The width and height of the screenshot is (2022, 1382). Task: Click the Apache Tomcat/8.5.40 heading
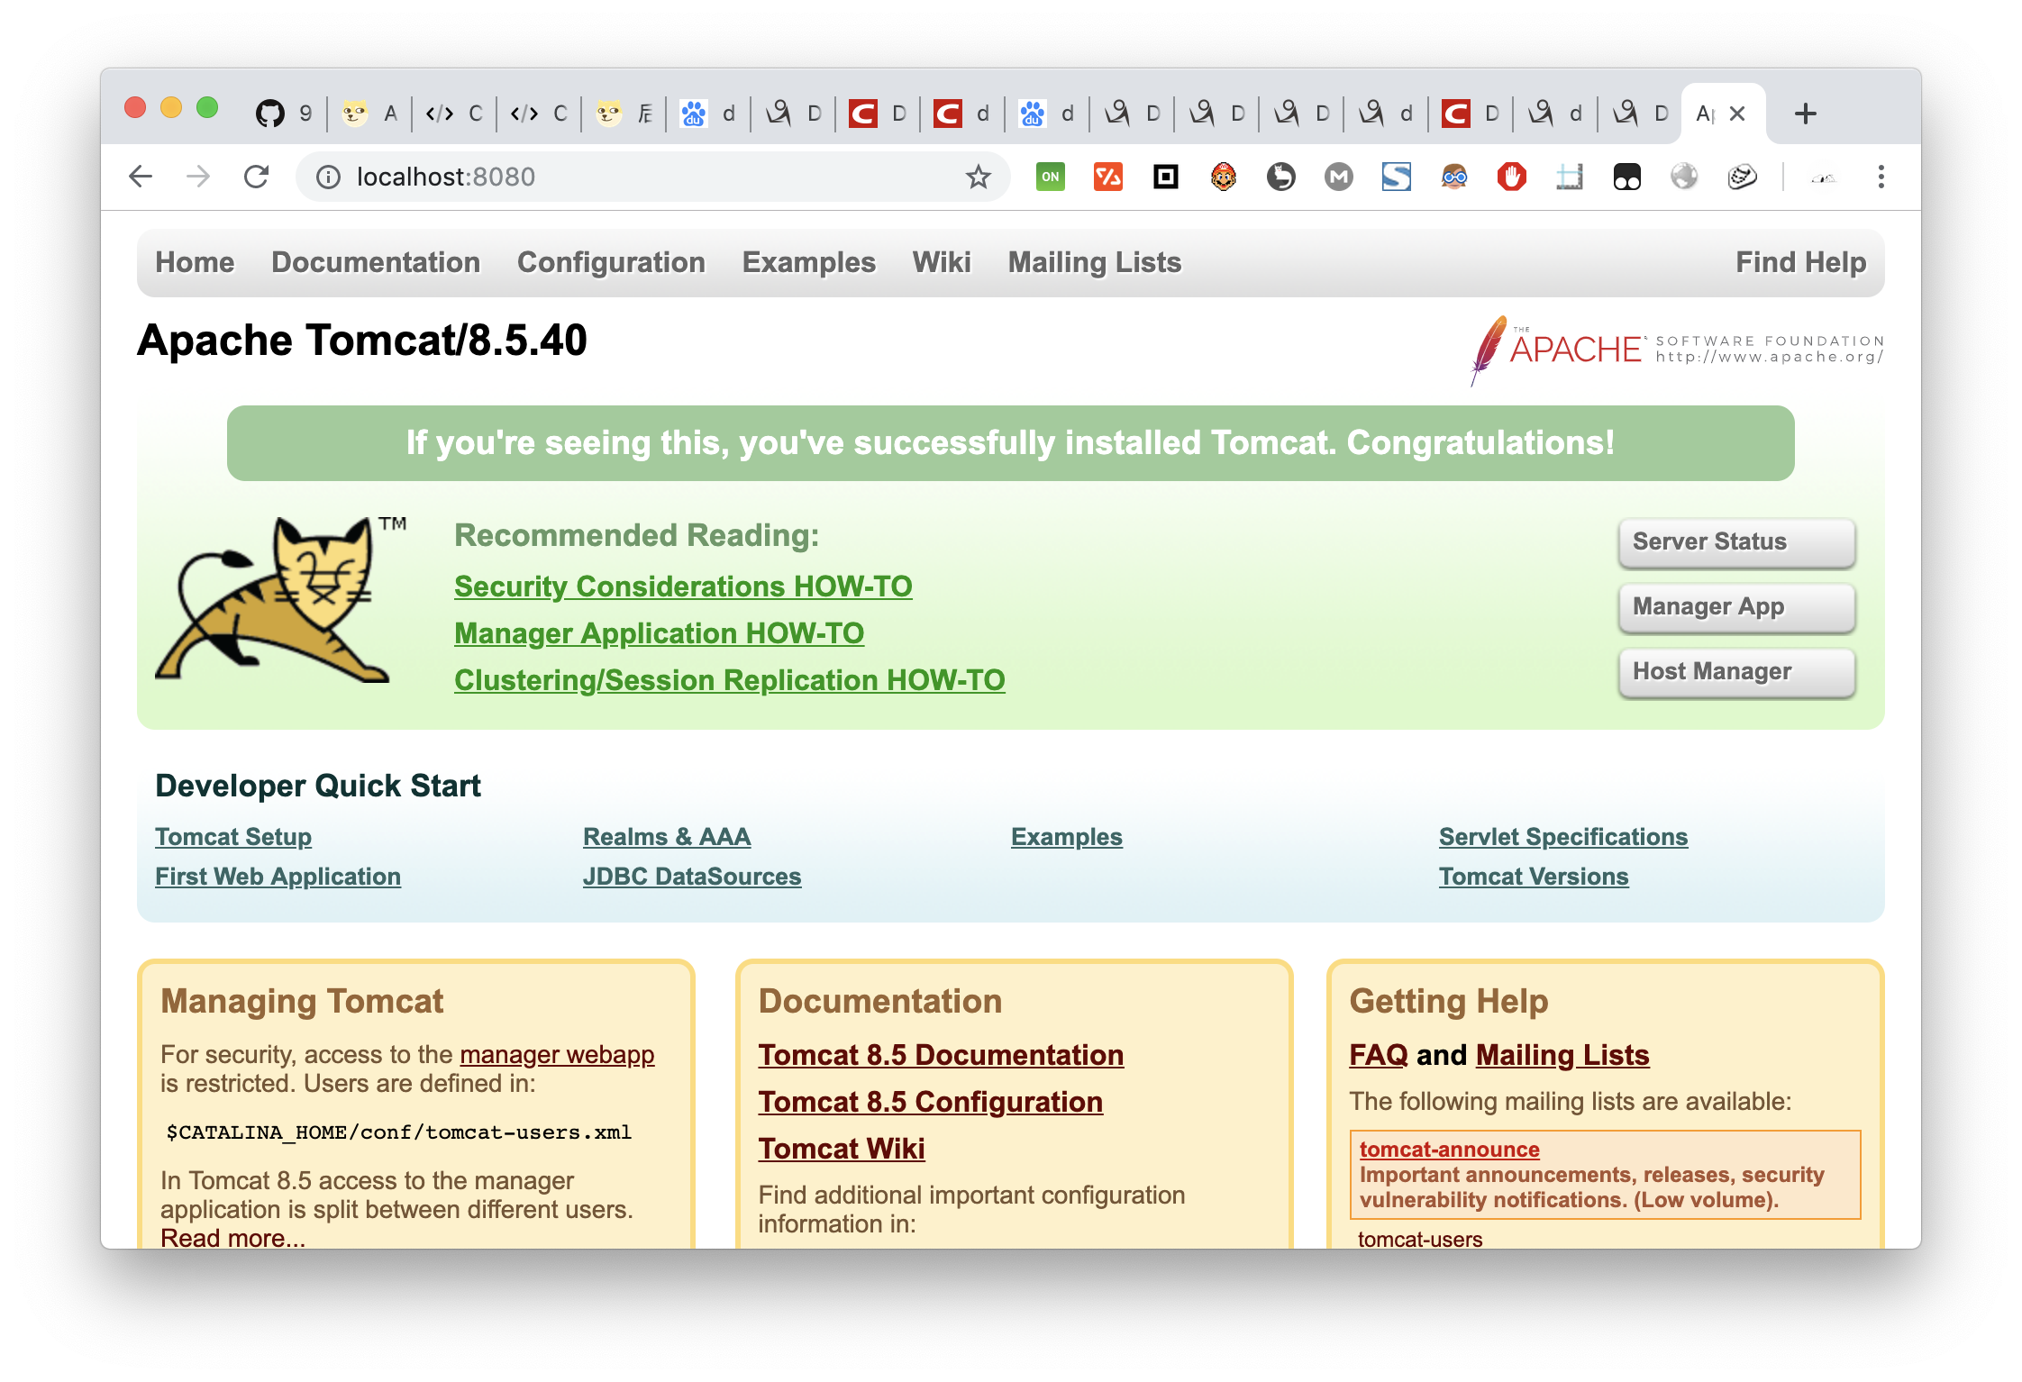click(x=362, y=341)
